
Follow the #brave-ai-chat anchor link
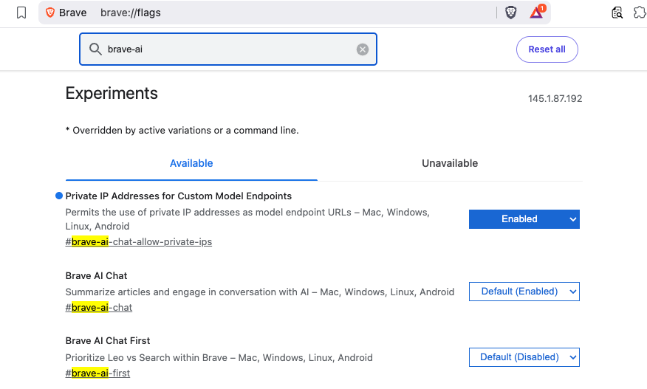point(99,307)
